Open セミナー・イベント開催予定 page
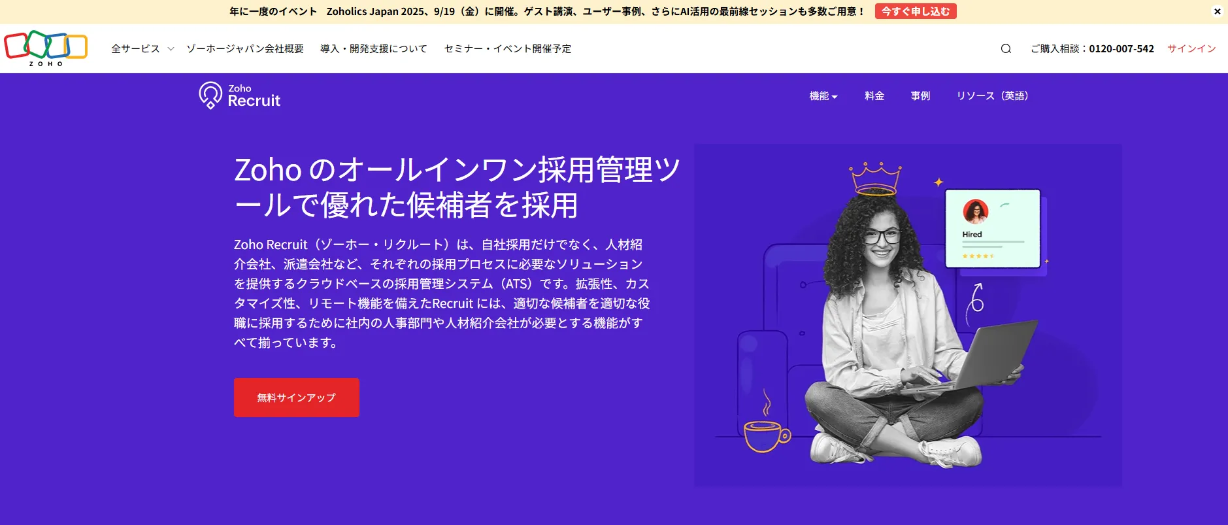This screenshot has height=525, width=1228. [x=508, y=49]
